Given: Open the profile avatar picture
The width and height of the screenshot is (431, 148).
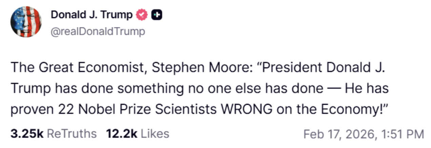Looking at the screenshot, I should [x=26, y=22].
